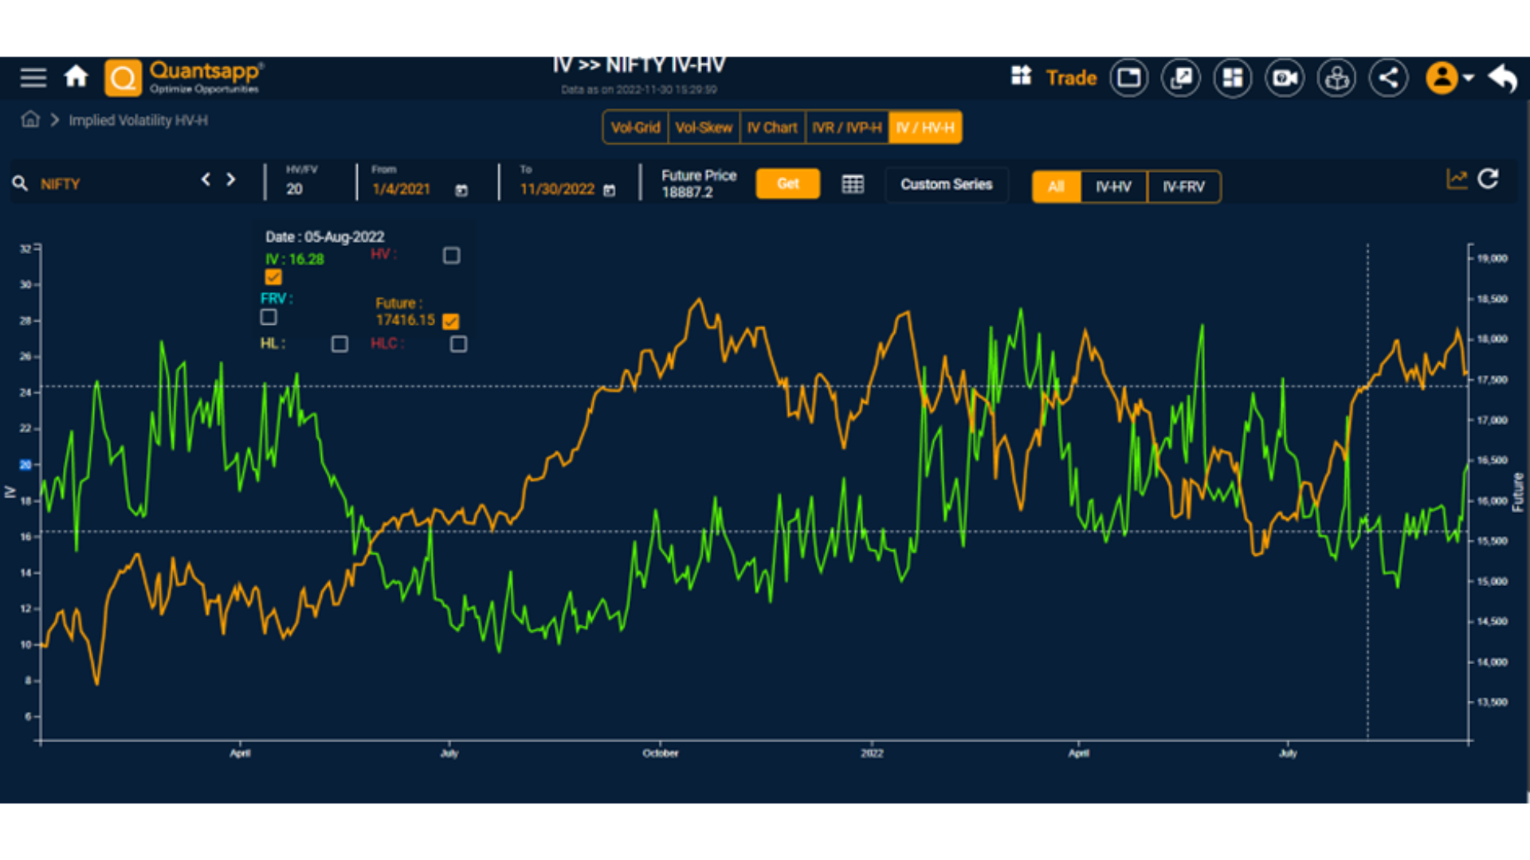Click the chart trend icon beside refresh
Image resolution: width=1530 pixels, height=860 pixels.
pyautogui.click(x=1457, y=180)
